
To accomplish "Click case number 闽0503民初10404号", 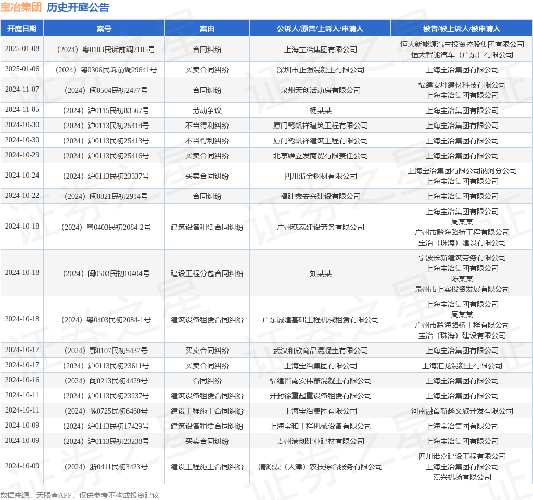I will [106, 273].
